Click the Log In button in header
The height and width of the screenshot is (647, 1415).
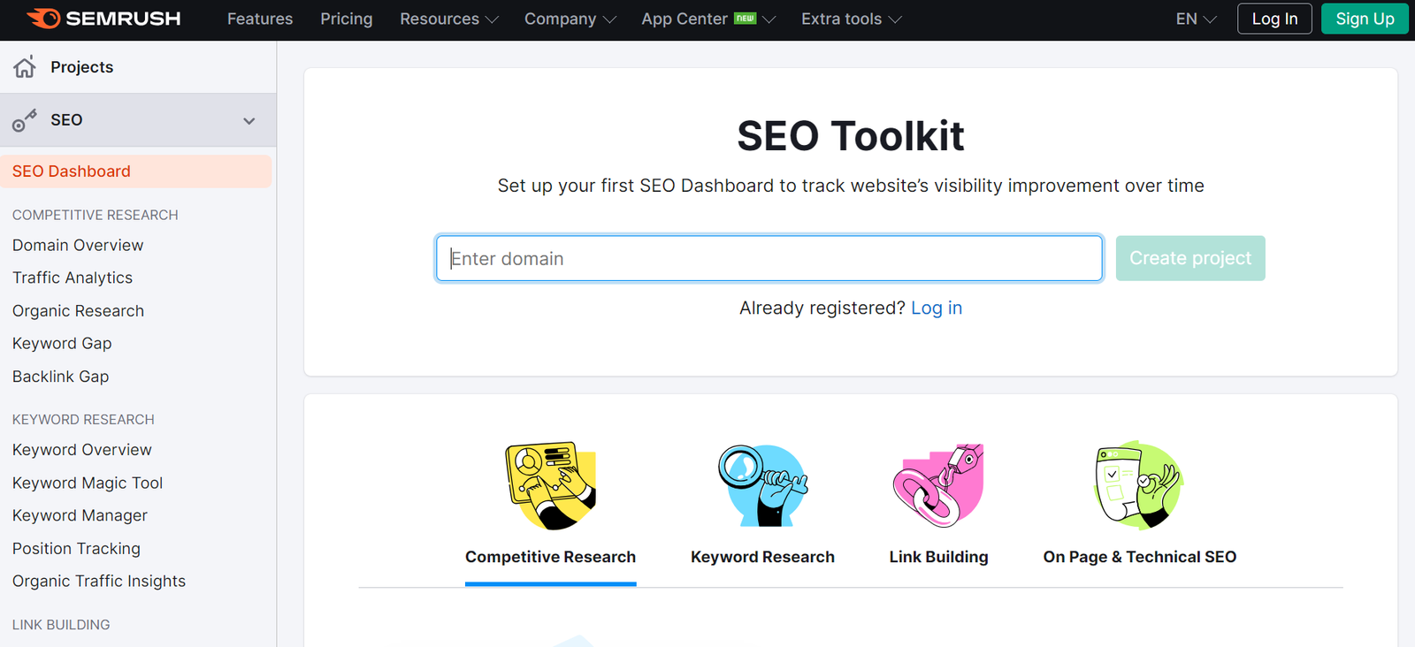pyautogui.click(x=1274, y=19)
